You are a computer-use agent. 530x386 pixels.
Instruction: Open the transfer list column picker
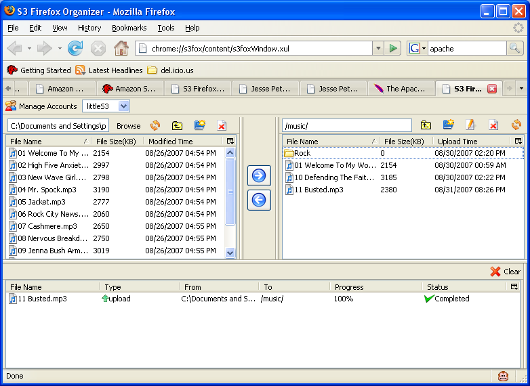pyautogui.click(x=514, y=286)
